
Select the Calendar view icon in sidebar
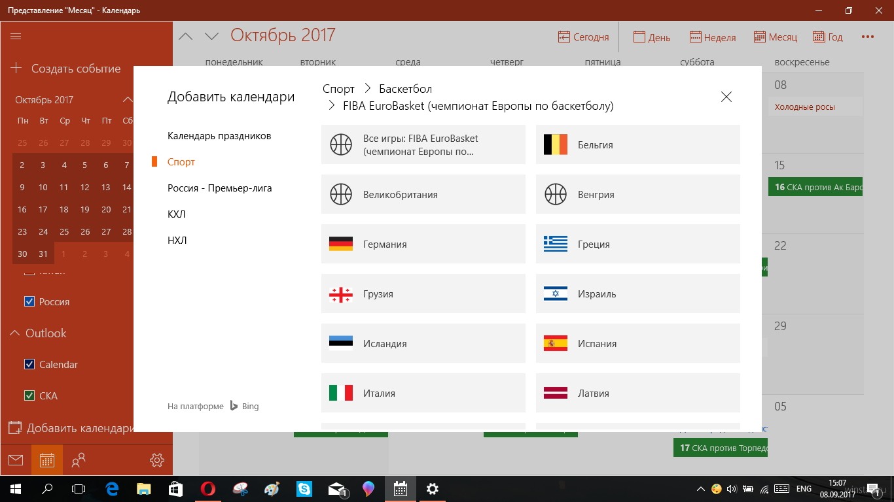coord(47,460)
